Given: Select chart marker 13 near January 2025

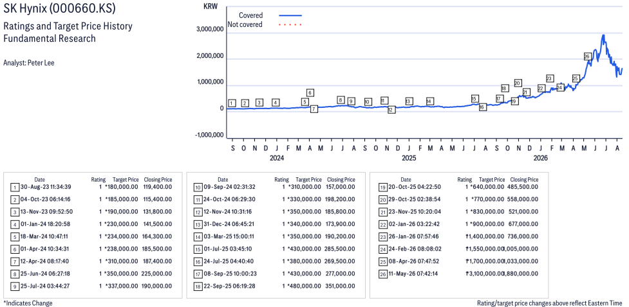Looking at the screenshot, I should [409, 101].
